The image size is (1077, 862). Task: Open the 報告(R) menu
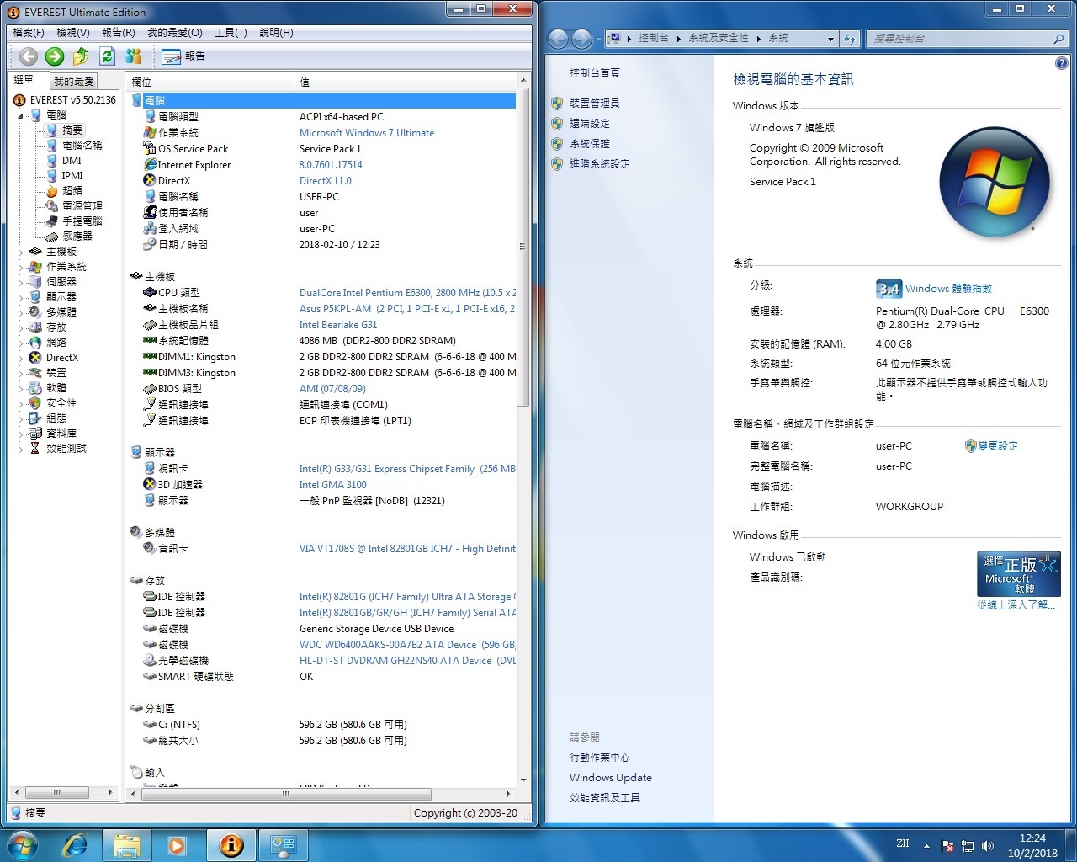coord(118,33)
